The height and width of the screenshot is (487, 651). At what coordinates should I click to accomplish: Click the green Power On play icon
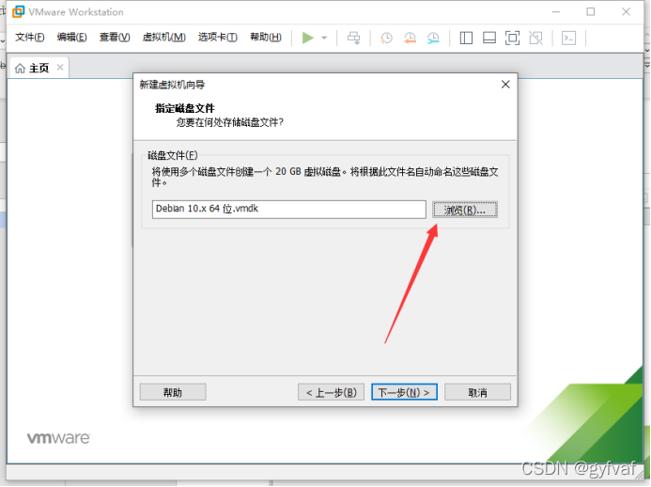coord(307,38)
